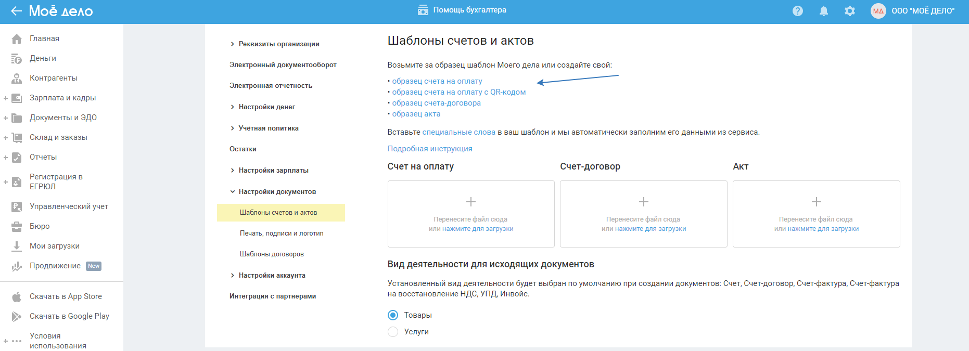
Task: Click the Управленческий учет icon
Action: click(17, 207)
